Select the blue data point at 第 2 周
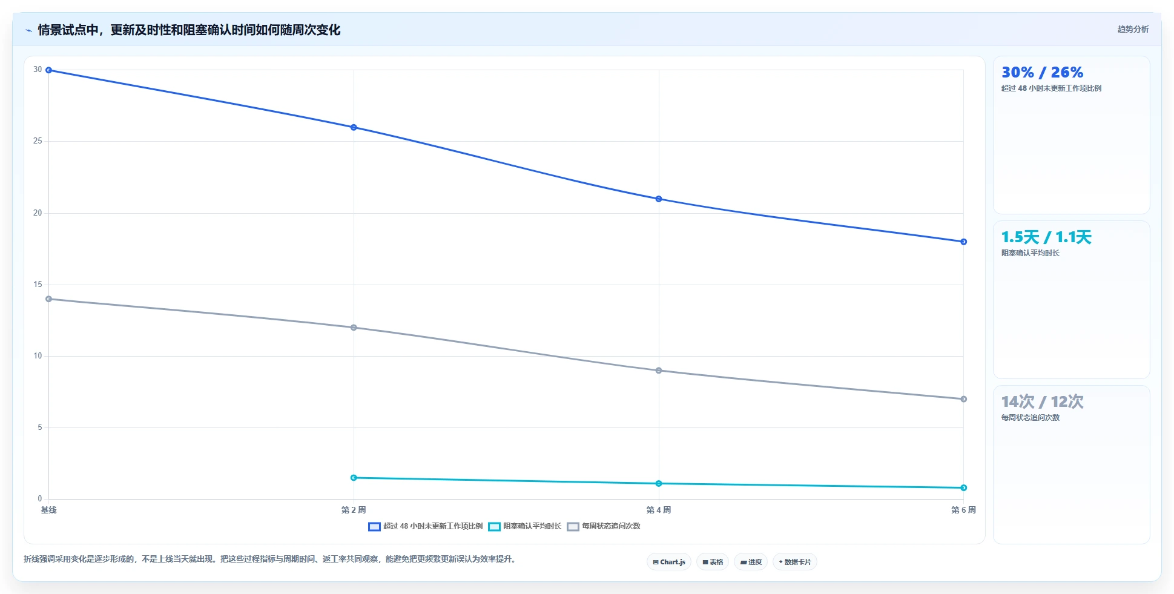1174x594 pixels. click(x=354, y=127)
